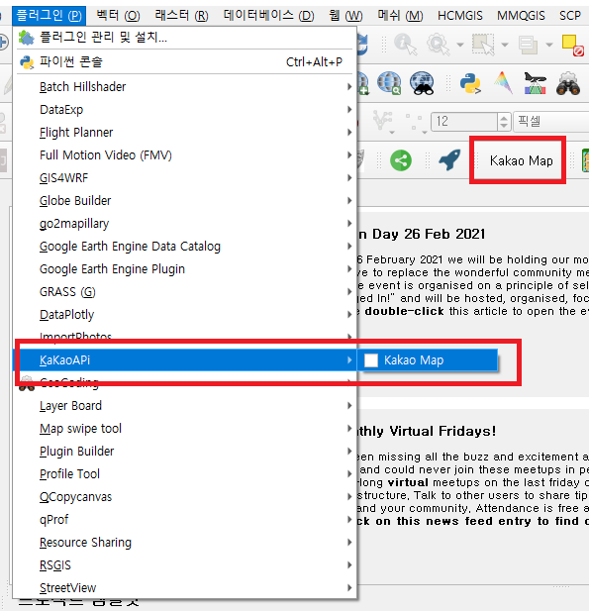Click the binoculars with gear icon
This screenshot has width=589, height=611.
coord(568,83)
